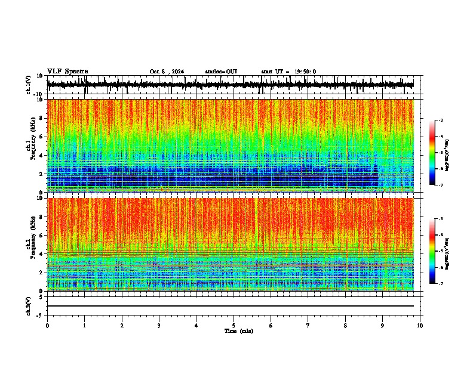Click the ch.2 frequency axis "4" tick label
The width and height of the screenshot is (473, 365).
point(42,254)
